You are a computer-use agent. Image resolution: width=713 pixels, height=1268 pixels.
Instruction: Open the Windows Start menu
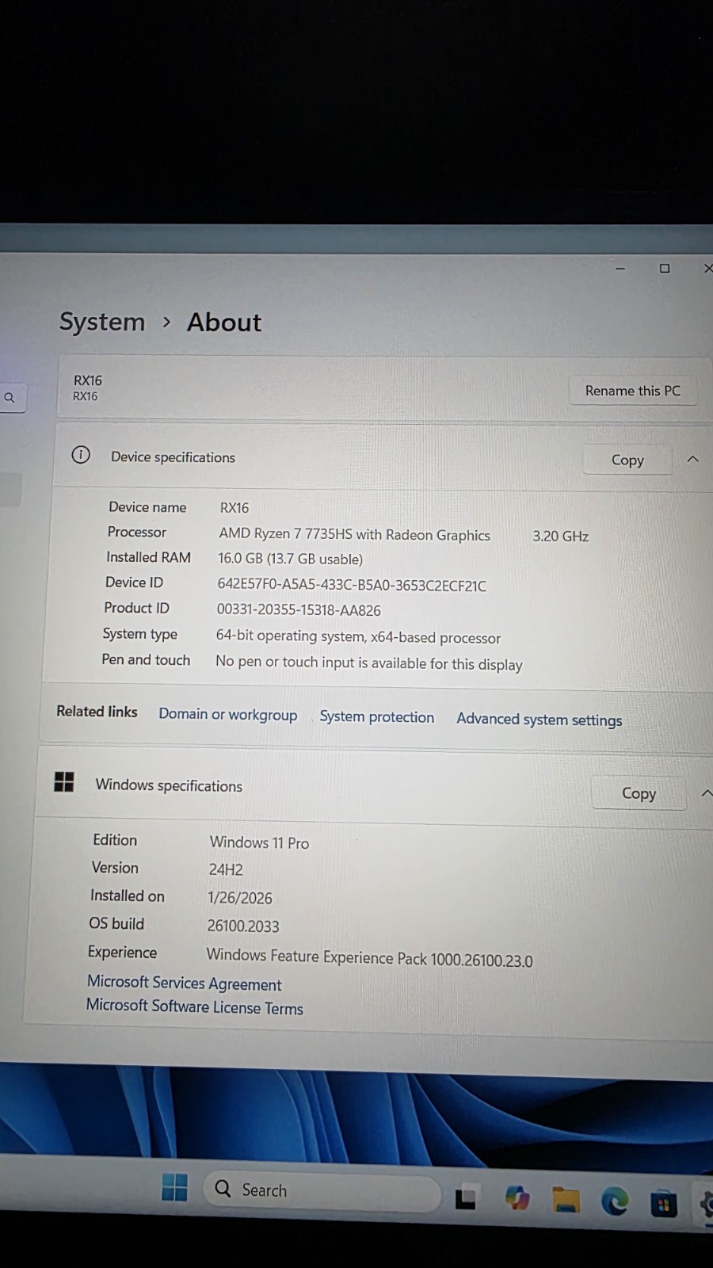click(174, 1187)
